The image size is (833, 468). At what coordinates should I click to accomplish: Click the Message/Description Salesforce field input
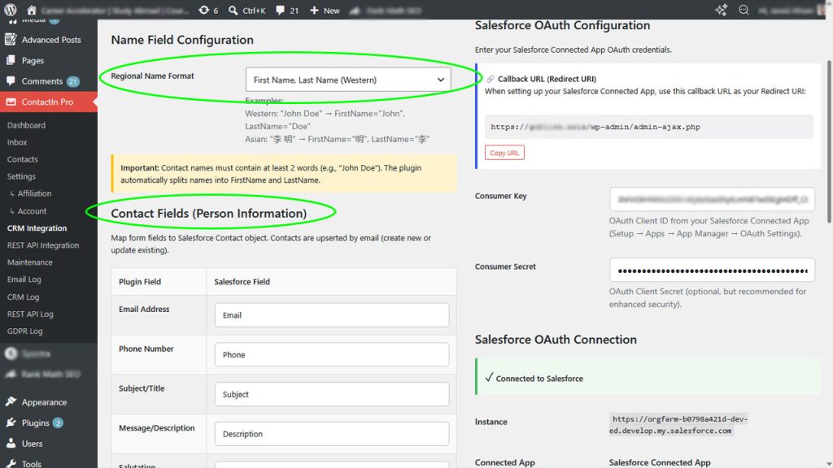tap(332, 434)
